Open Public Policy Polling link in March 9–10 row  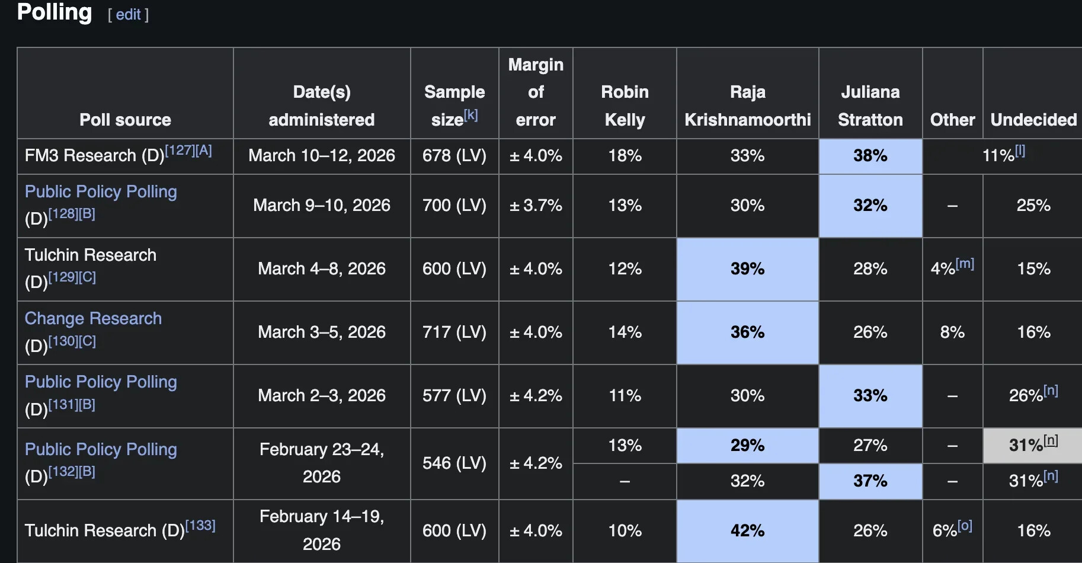pyautogui.click(x=101, y=191)
